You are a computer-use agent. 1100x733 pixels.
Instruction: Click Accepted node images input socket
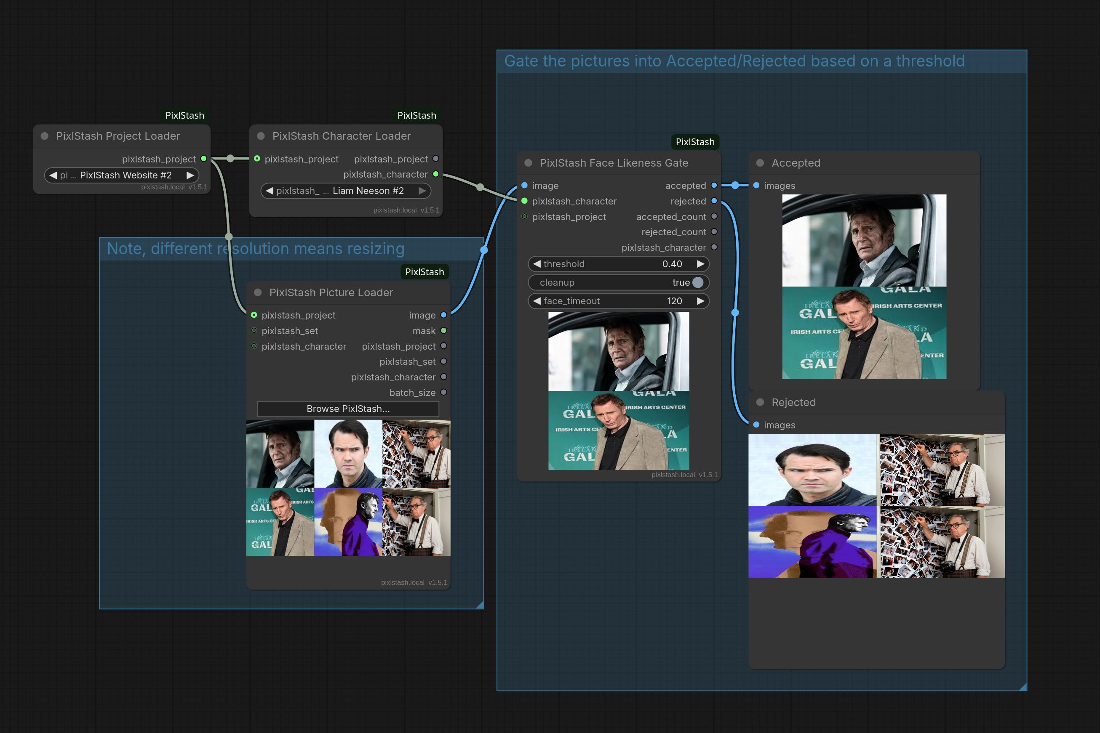click(x=756, y=186)
